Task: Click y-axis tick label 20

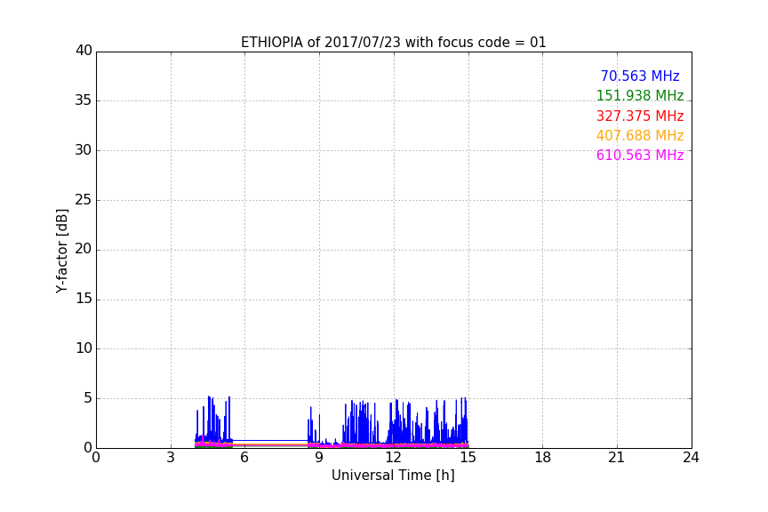Action: point(84,249)
